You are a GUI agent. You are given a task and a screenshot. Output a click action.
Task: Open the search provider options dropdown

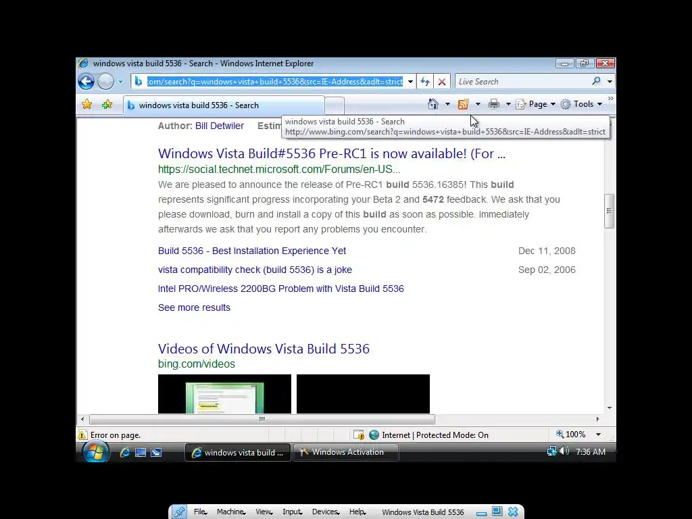pyautogui.click(x=610, y=82)
